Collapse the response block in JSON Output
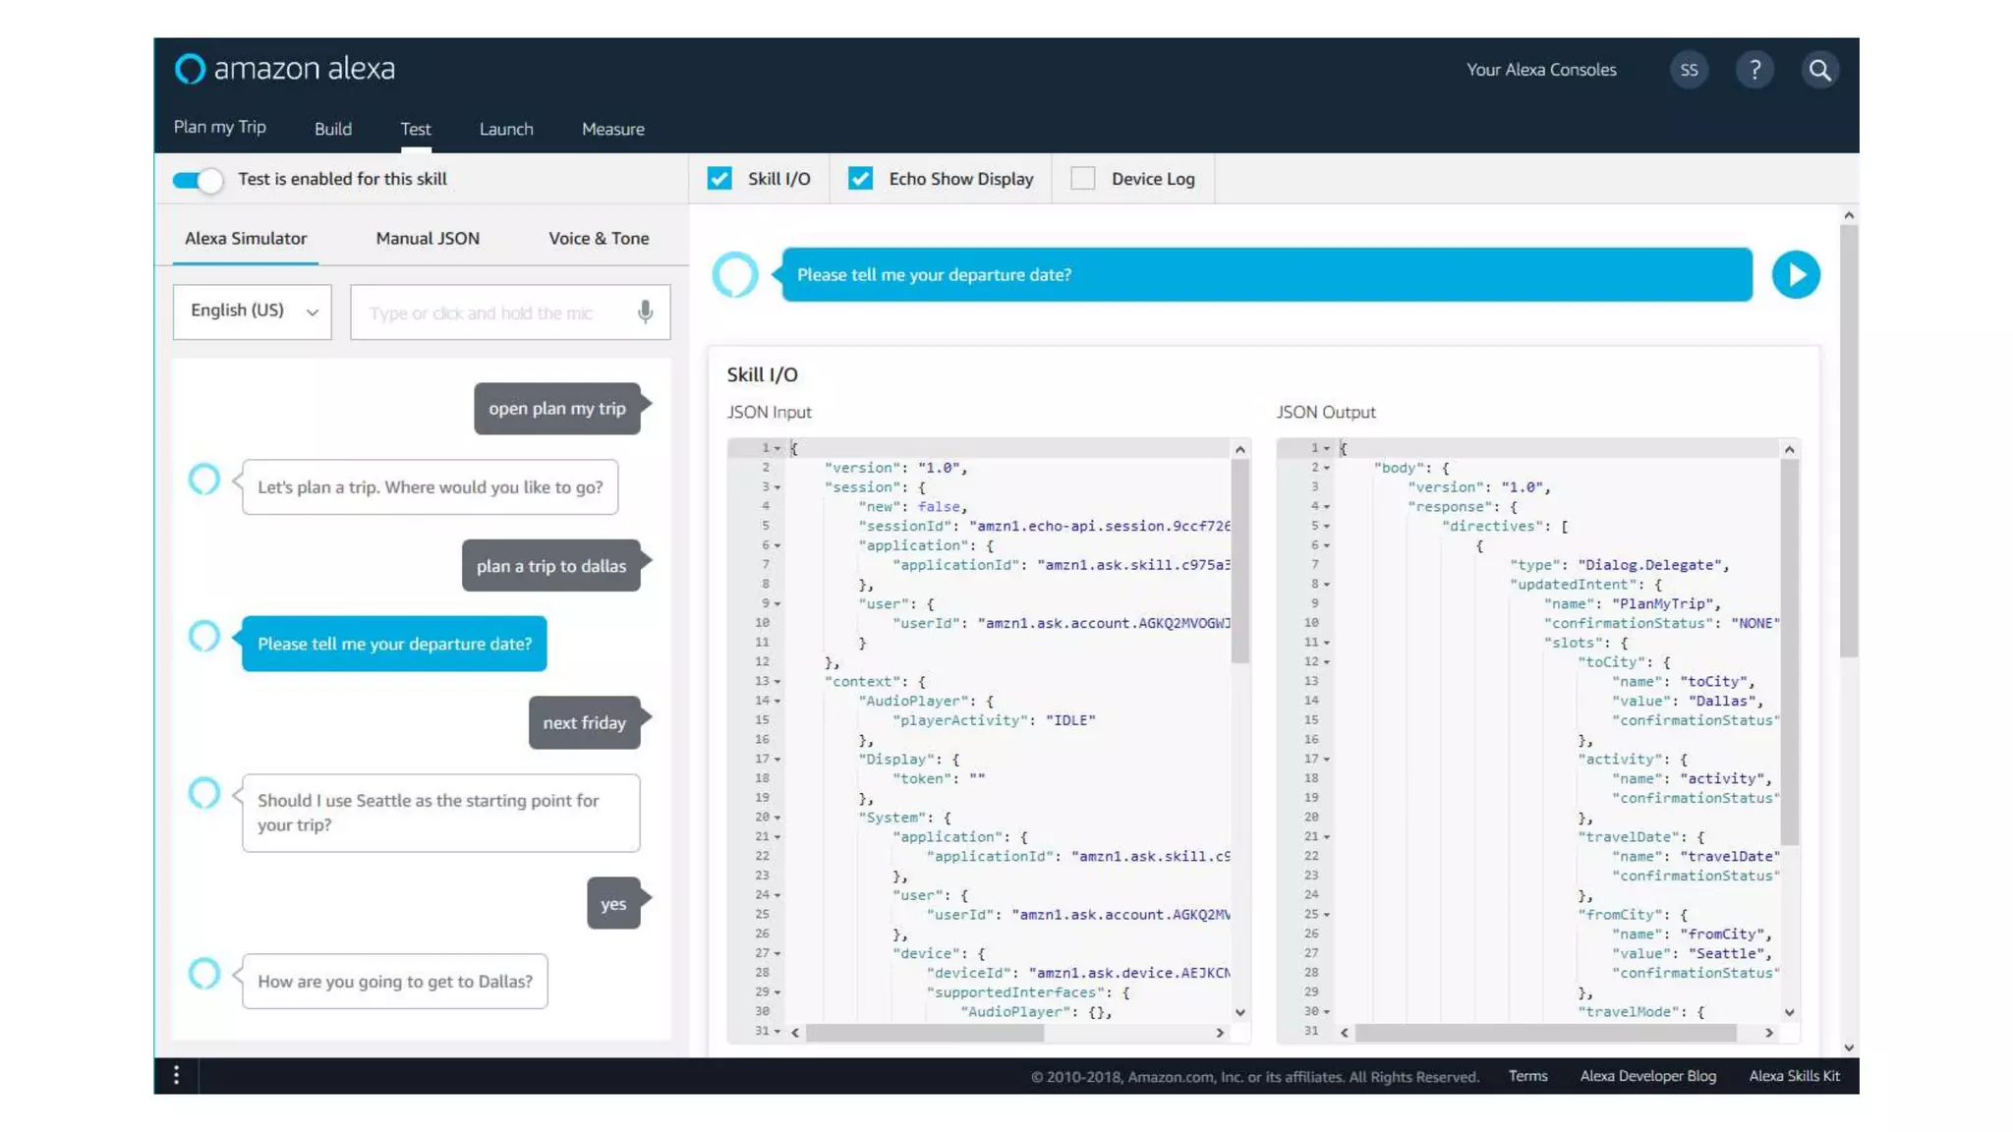 pos(1327,507)
